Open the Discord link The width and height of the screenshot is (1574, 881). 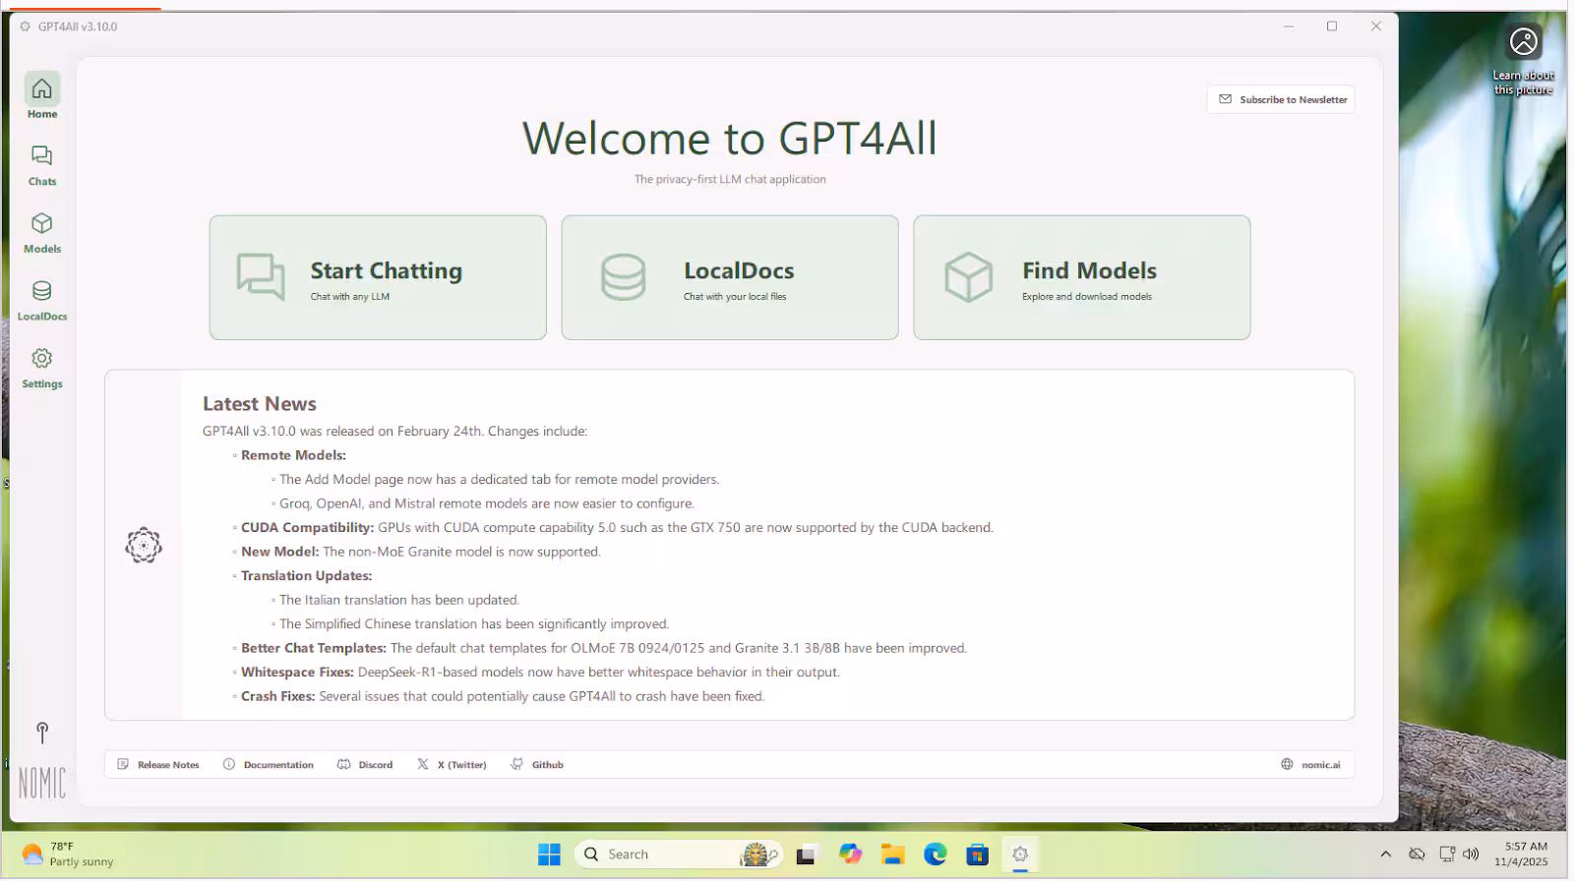pyautogui.click(x=365, y=765)
